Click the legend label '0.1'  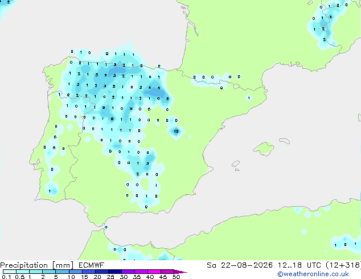(x=6, y=277)
